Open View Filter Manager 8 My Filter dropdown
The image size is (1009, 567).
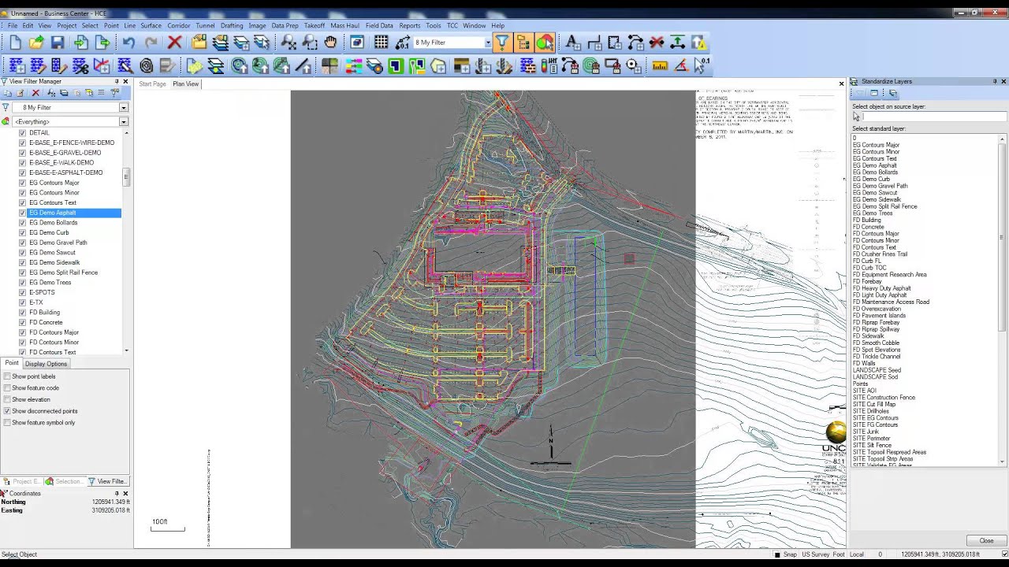point(124,107)
